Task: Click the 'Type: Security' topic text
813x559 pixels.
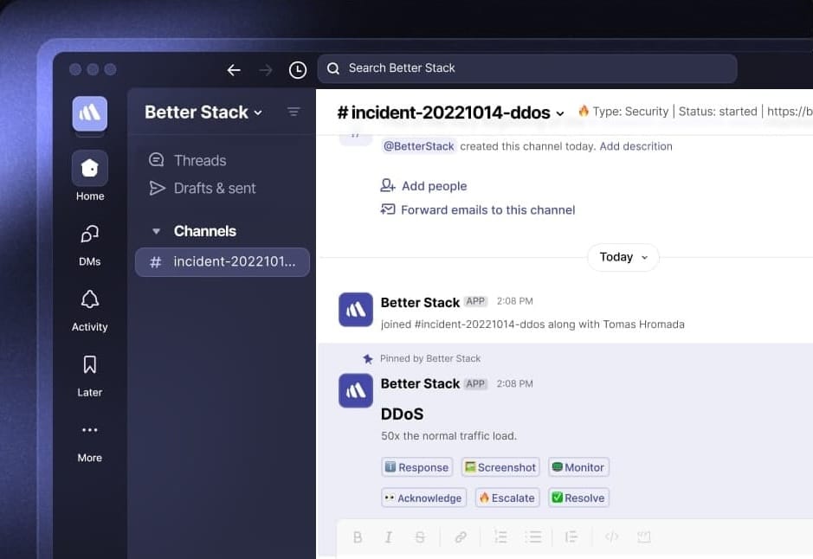Action: pos(630,112)
